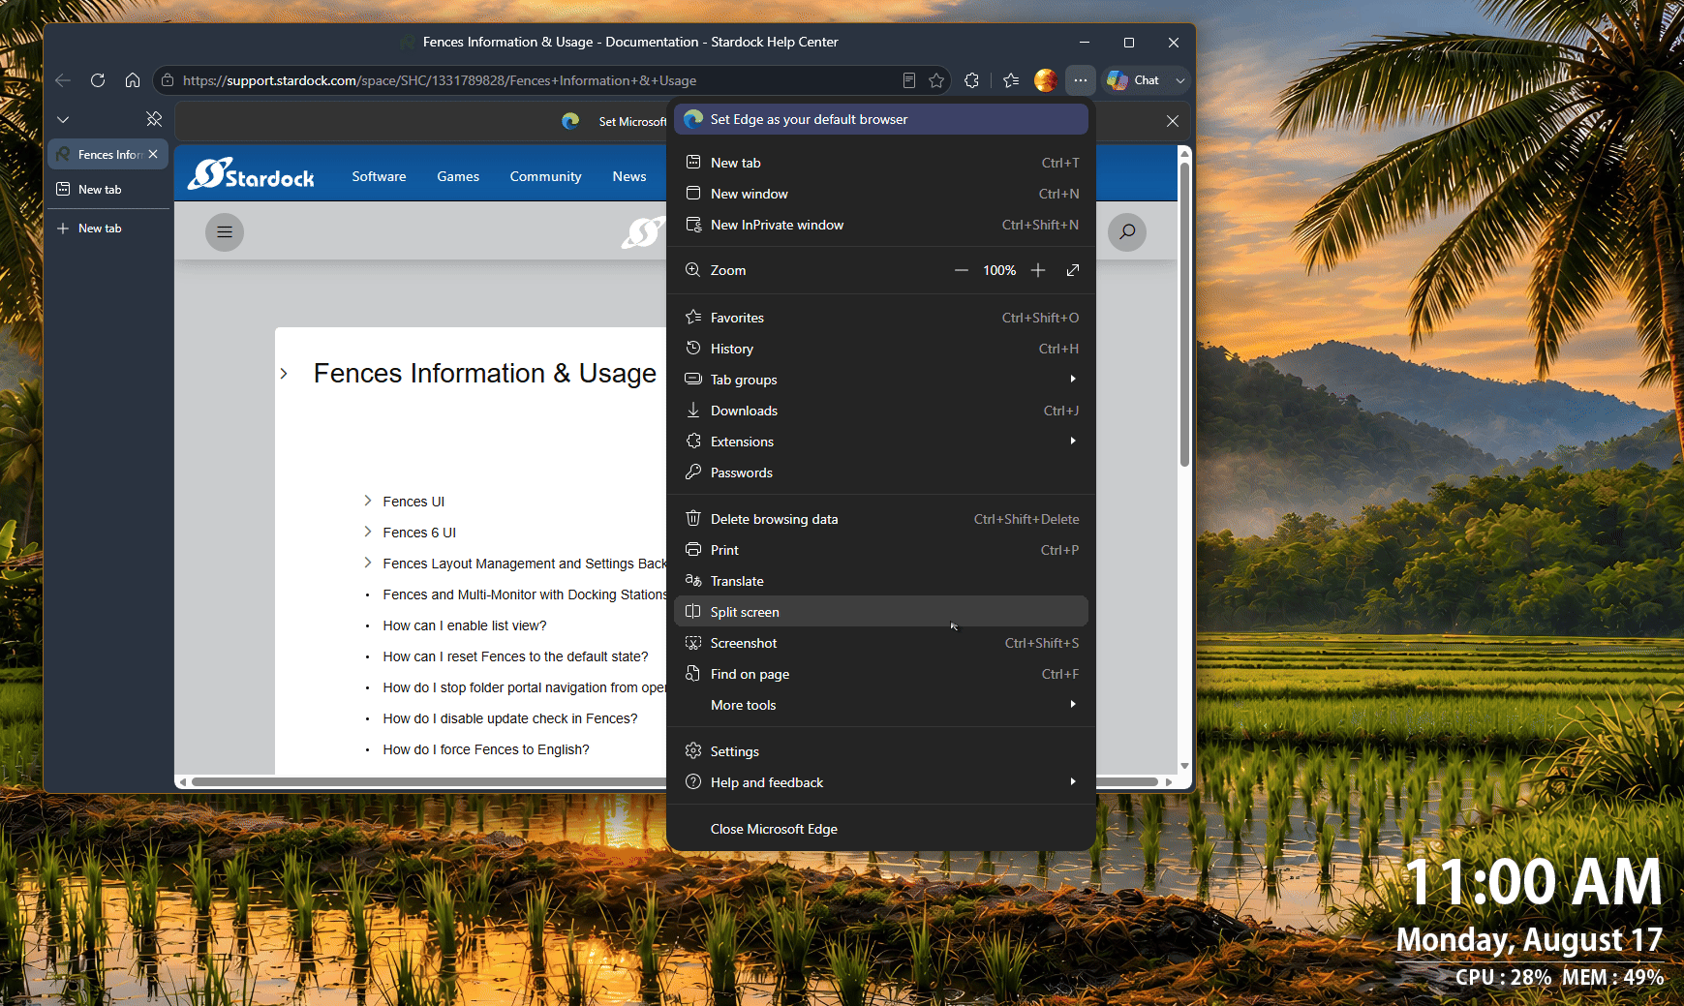
Task: Open Fences and Multi-Monitor with Docking Stations link
Action: click(525, 594)
